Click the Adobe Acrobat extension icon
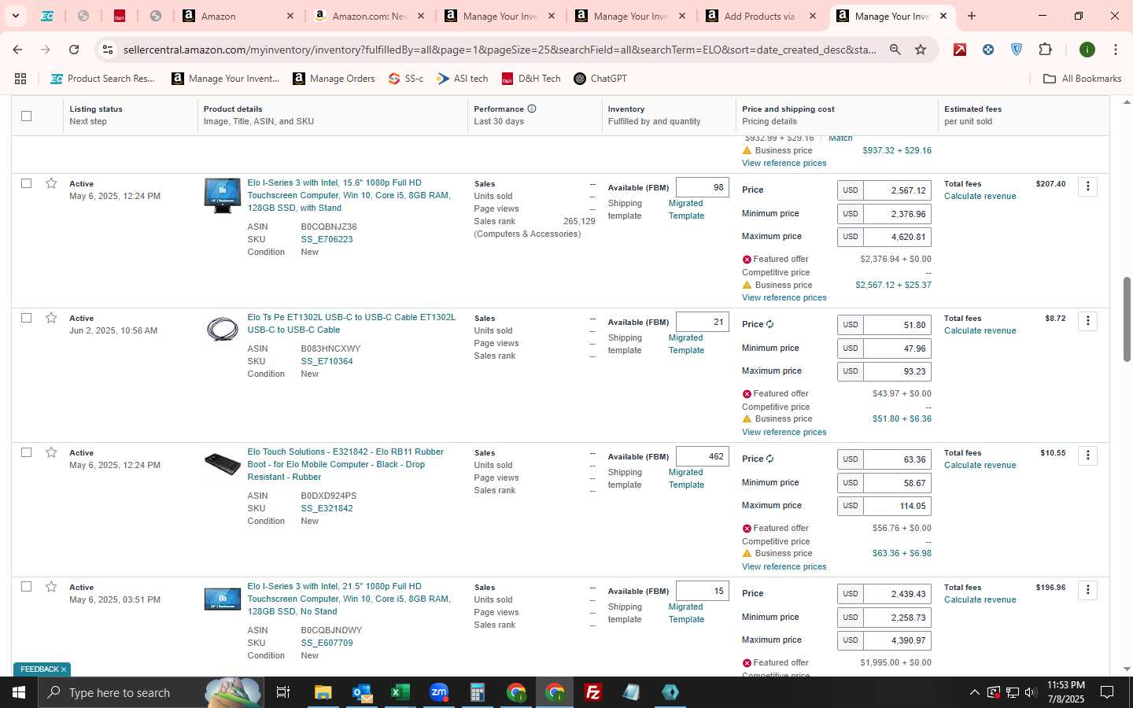The height and width of the screenshot is (708, 1133). click(x=960, y=50)
